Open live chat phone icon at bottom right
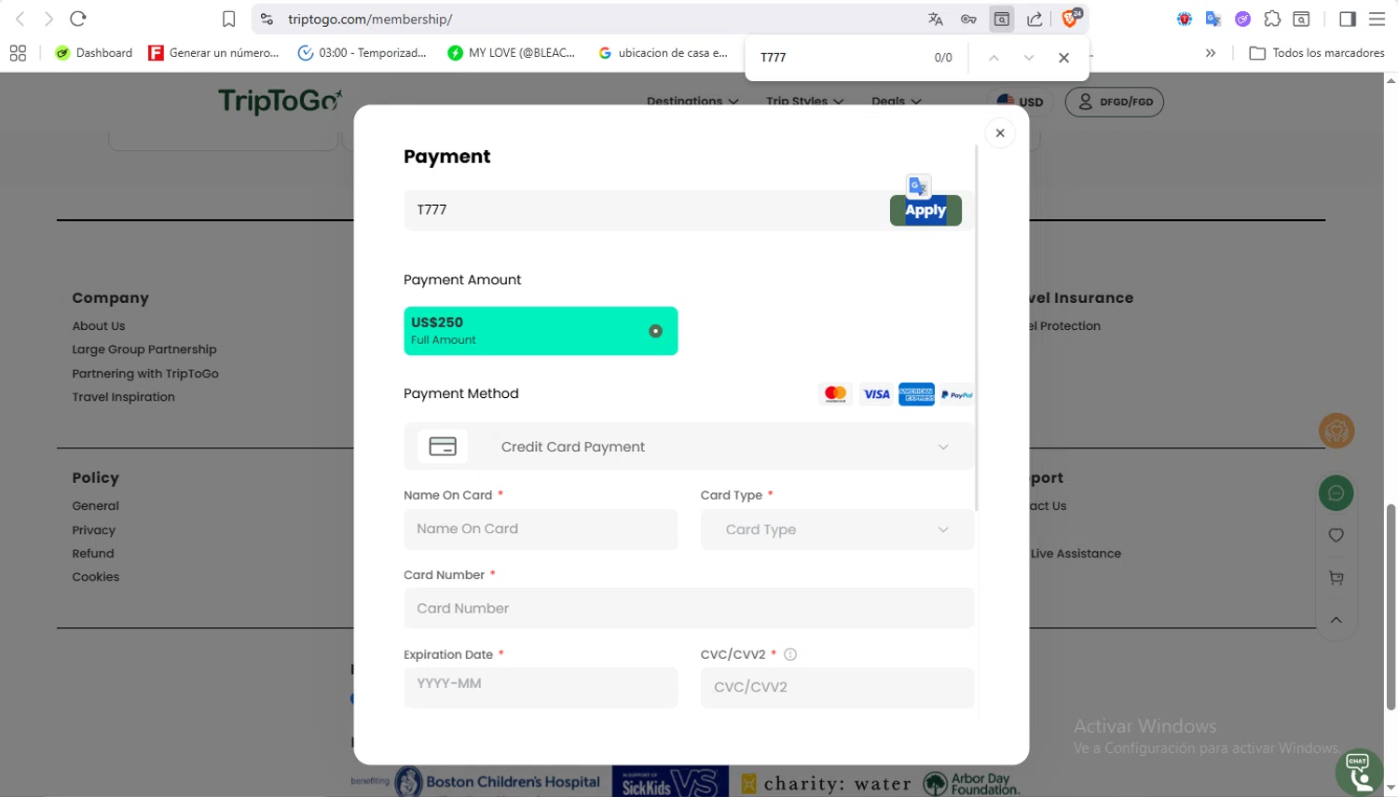The width and height of the screenshot is (1398, 797). (x=1359, y=773)
